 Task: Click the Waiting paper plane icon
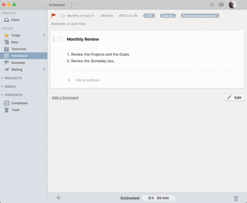coord(6,69)
